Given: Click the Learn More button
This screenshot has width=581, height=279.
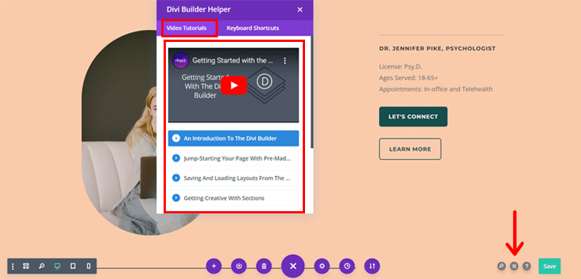Looking at the screenshot, I should click(410, 149).
